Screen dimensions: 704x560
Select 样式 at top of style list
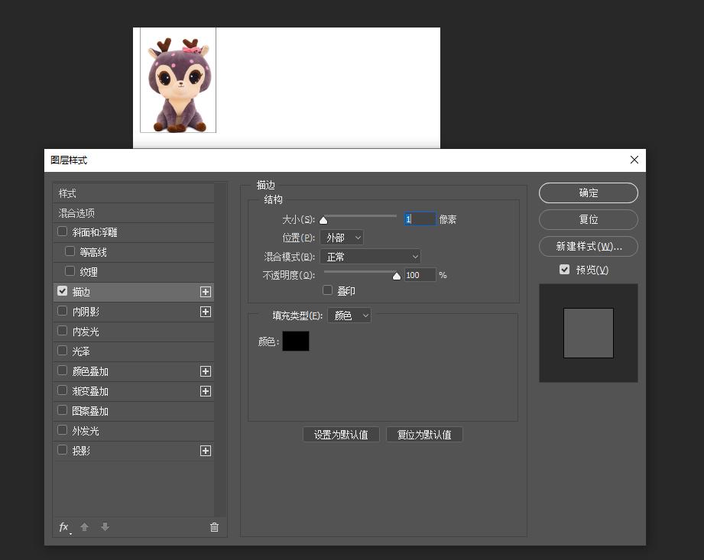67,193
